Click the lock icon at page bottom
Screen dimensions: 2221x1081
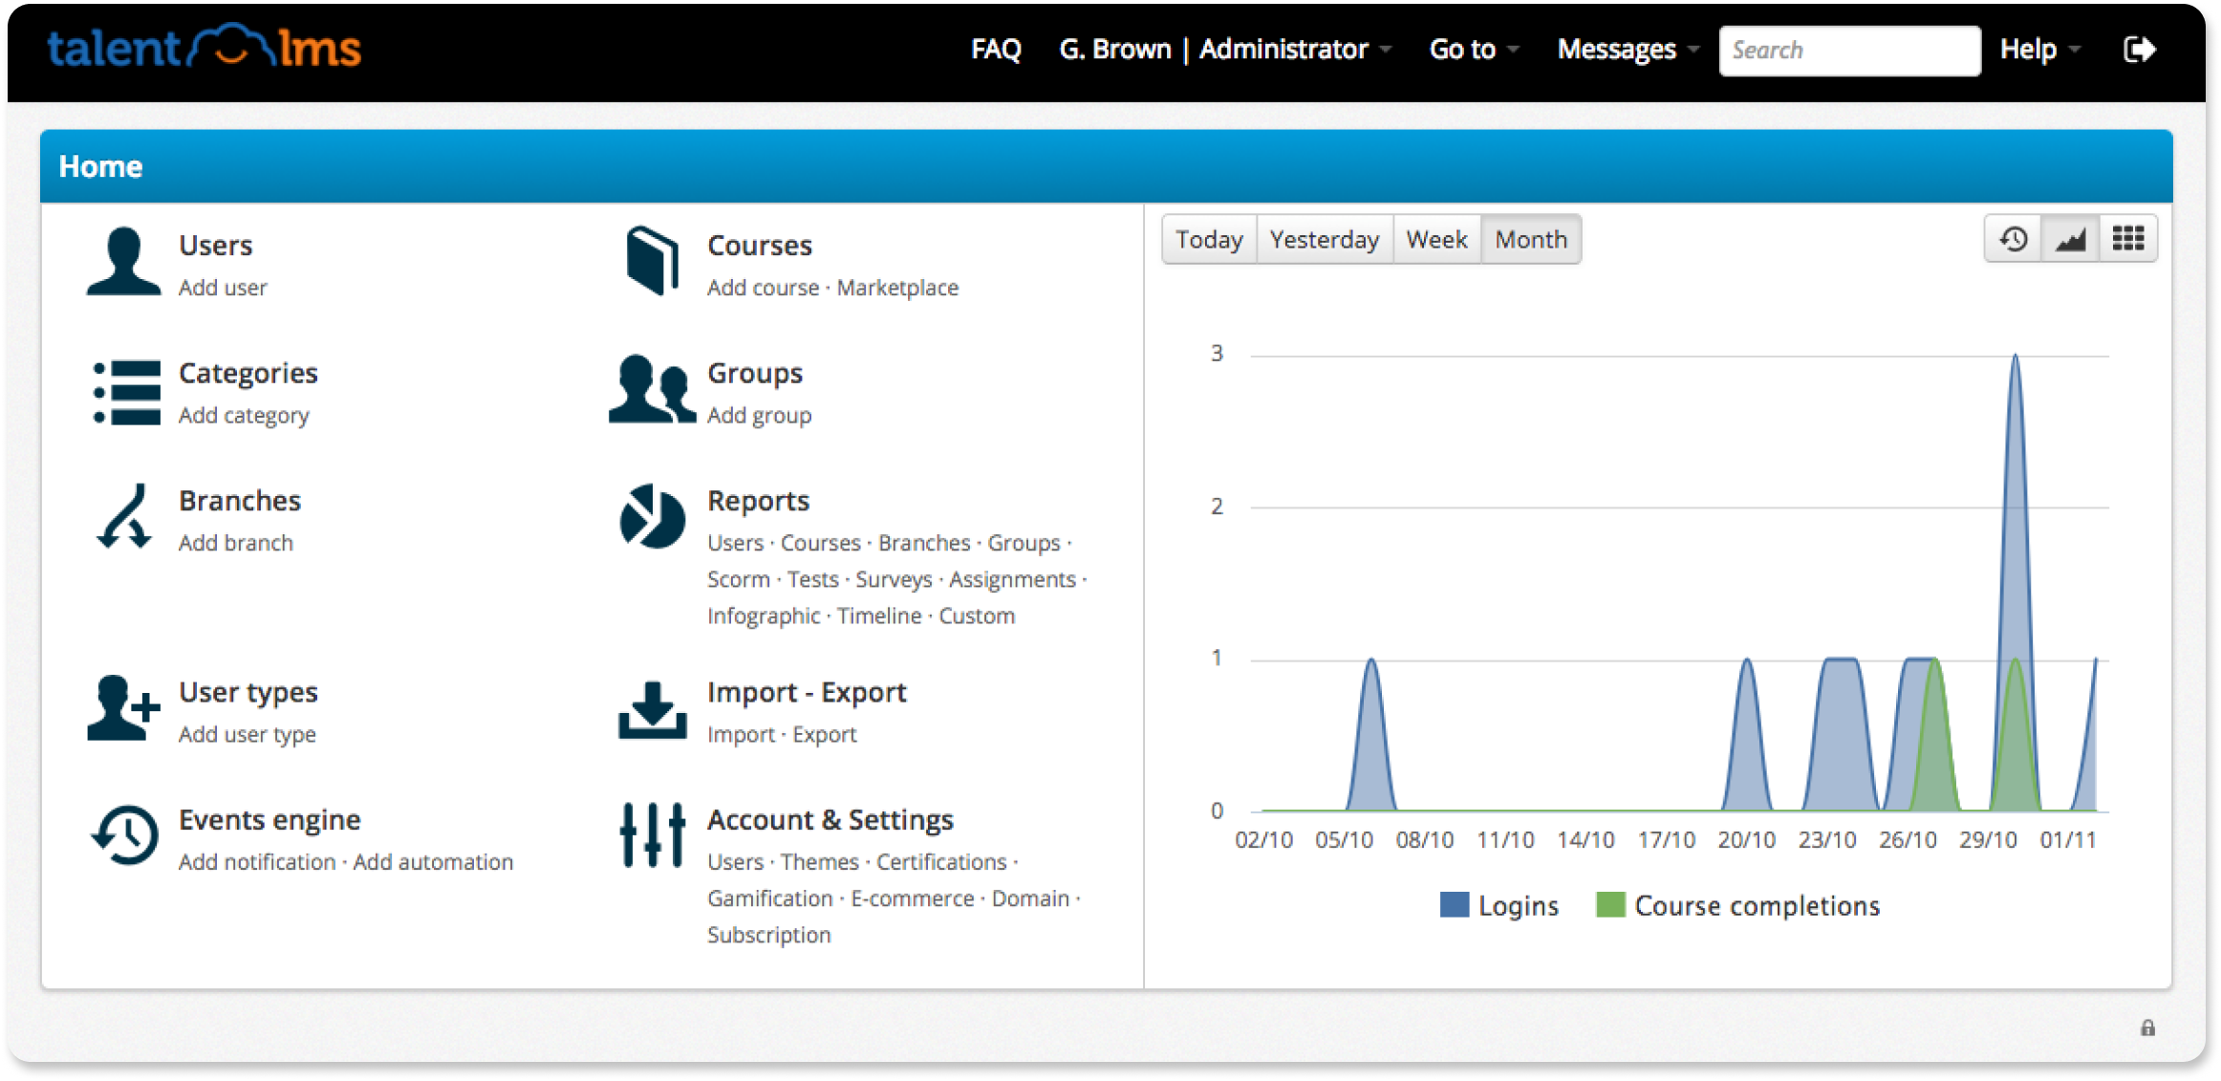tap(2147, 1028)
